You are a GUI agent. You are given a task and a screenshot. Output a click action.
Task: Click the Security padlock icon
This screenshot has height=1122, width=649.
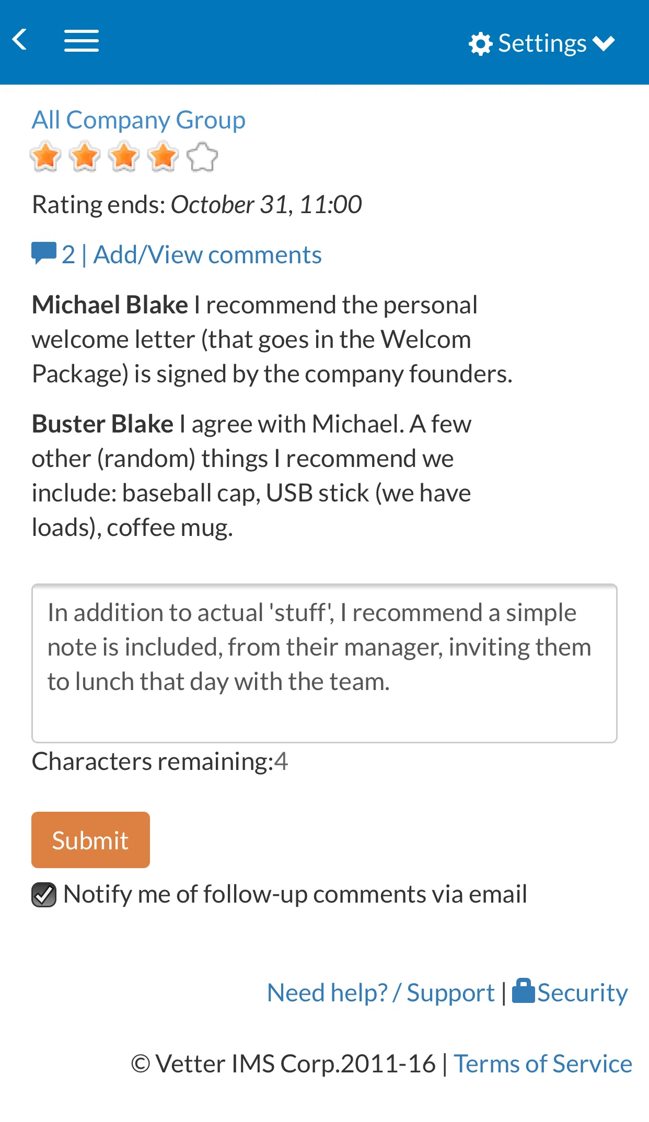point(524,991)
